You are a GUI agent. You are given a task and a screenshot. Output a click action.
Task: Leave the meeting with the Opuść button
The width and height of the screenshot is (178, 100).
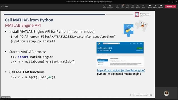pyautogui.click(x=169, y=6)
